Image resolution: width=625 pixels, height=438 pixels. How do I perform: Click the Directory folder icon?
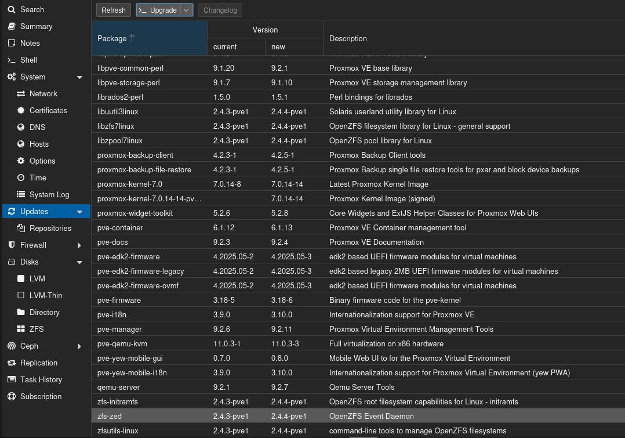pyautogui.click(x=21, y=312)
